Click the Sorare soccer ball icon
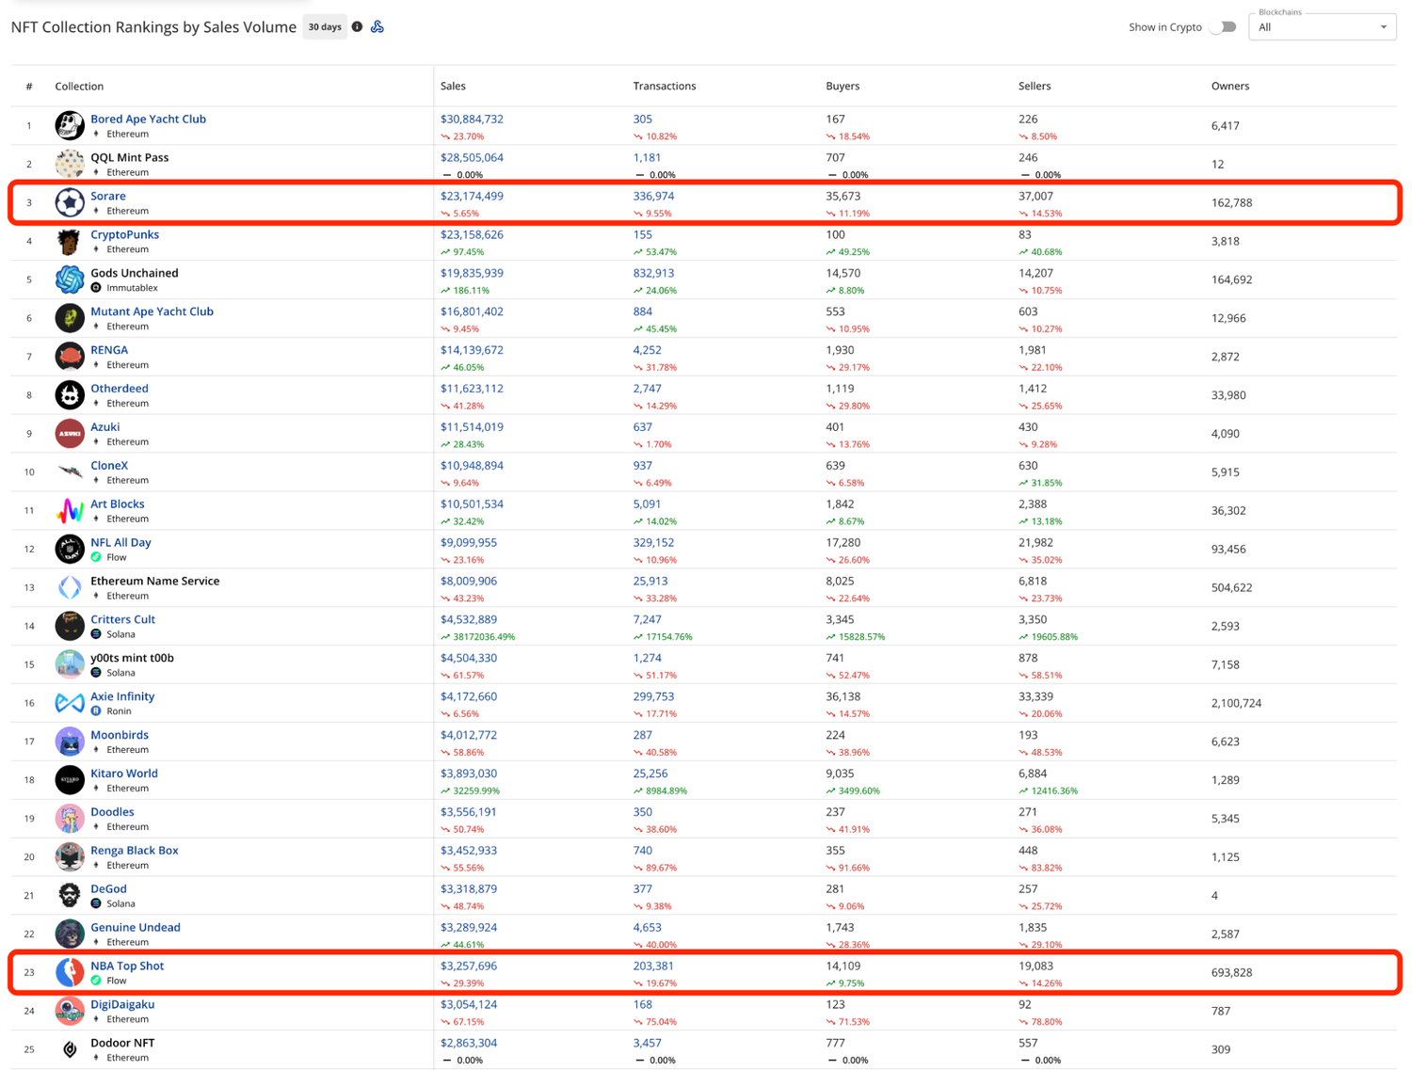Image resolution: width=1412 pixels, height=1070 pixels. tap(70, 202)
